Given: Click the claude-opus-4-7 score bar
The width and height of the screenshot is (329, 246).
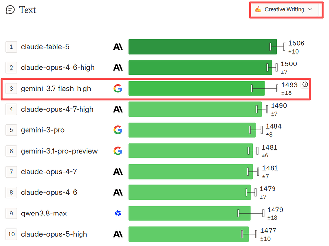Looking at the screenshot, I should coord(191,172).
